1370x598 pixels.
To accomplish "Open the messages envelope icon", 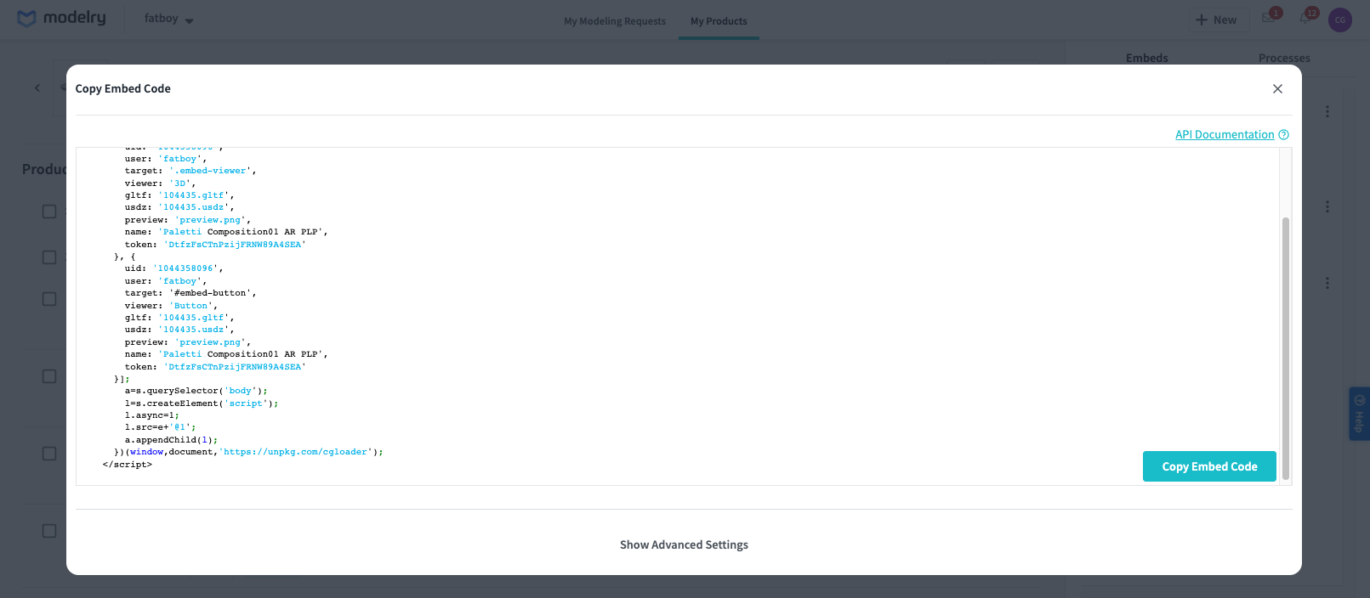I will coord(1270,18).
